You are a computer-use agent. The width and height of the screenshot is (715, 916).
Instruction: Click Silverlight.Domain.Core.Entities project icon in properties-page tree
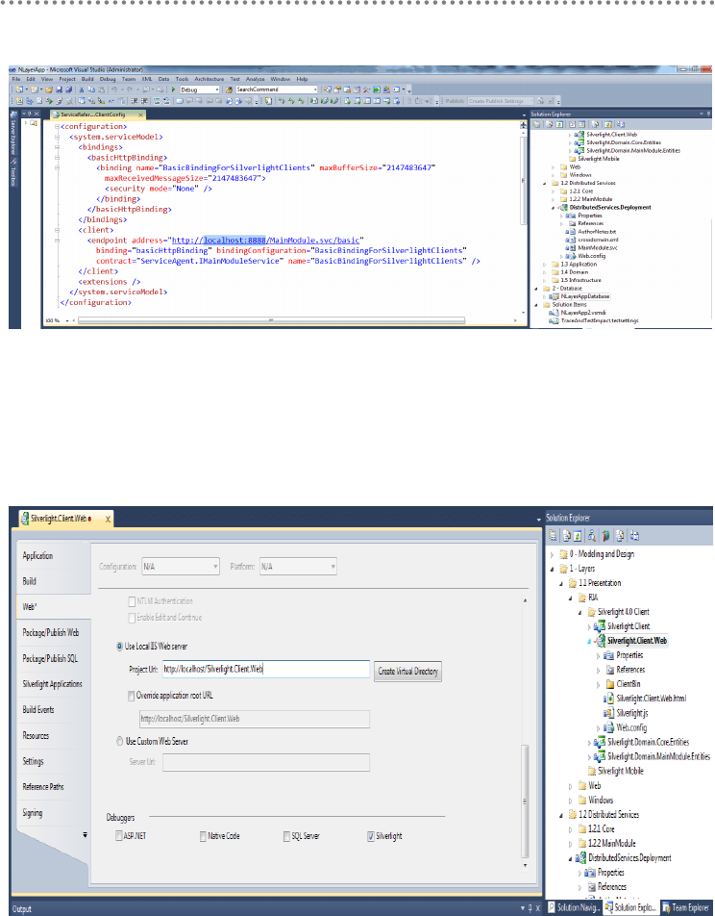pyautogui.click(x=600, y=742)
